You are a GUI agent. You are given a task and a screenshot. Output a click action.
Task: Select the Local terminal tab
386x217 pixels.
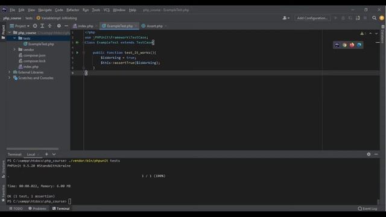(31, 154)
